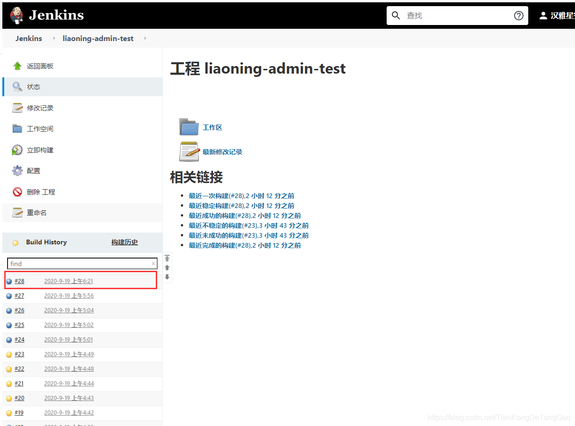
Task: Click the 构建历史 trend link
Action: [x=125, y=242]
